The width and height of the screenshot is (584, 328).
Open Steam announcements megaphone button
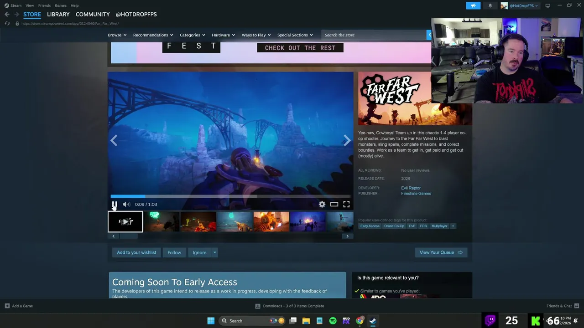coord(473,5)
